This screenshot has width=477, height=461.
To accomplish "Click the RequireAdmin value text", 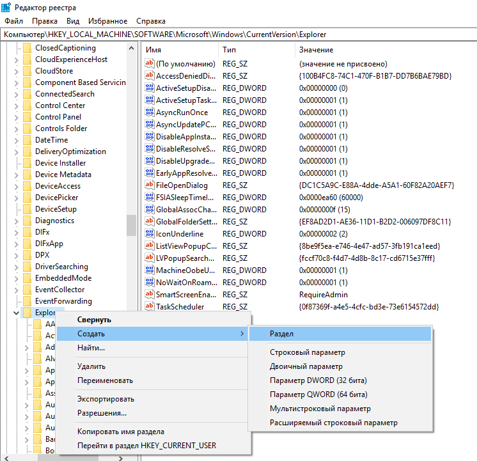I will pos(324,295).
